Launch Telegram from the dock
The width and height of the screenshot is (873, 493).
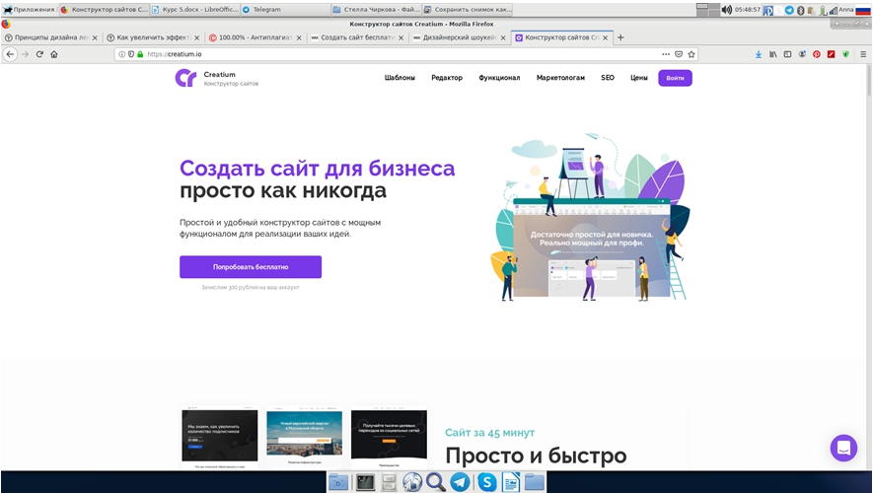461,482
